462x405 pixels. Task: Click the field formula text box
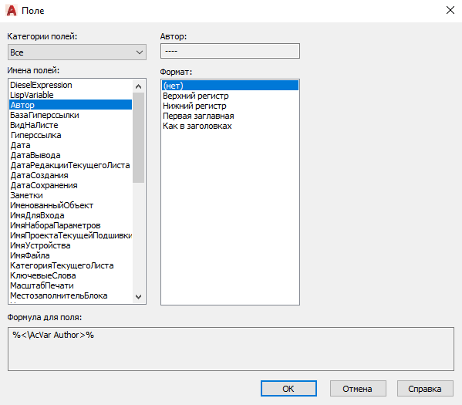tap(231, 349)
